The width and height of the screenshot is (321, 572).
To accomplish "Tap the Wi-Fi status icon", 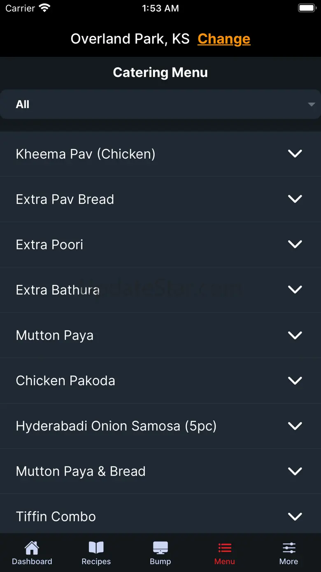I will pos(44,8).
